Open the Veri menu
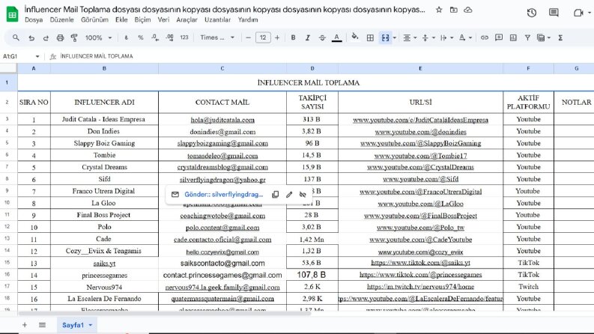Viewport: 594px width, 334px height. [163, 19]
